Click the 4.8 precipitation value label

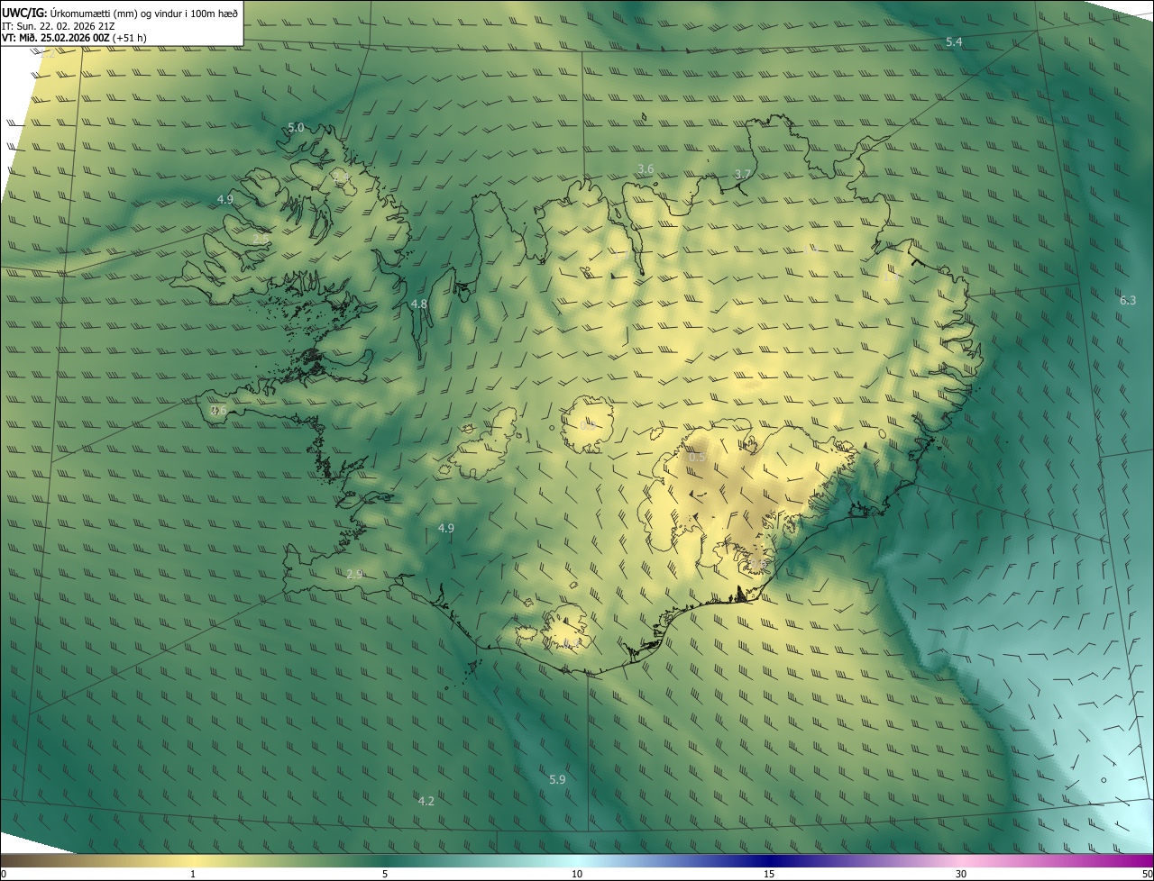(x=419, y=304)
